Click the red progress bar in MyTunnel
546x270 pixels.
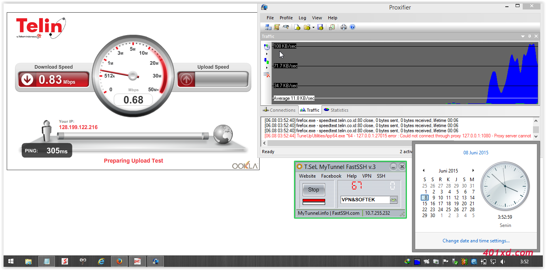tap(314, 201)
